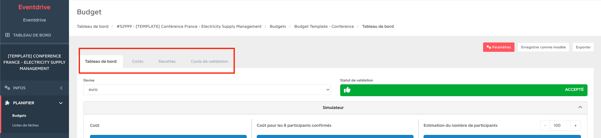Click the INFOS gears icon

[x=7, y=88]
